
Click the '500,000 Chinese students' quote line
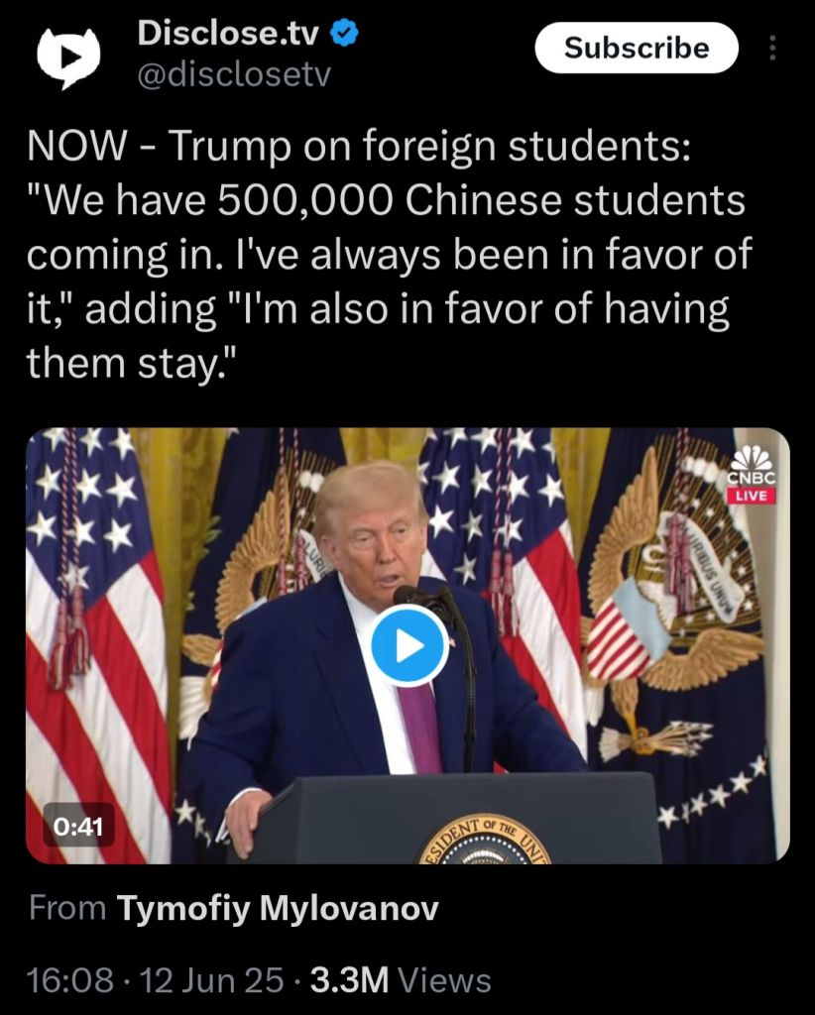pos(387,200)
